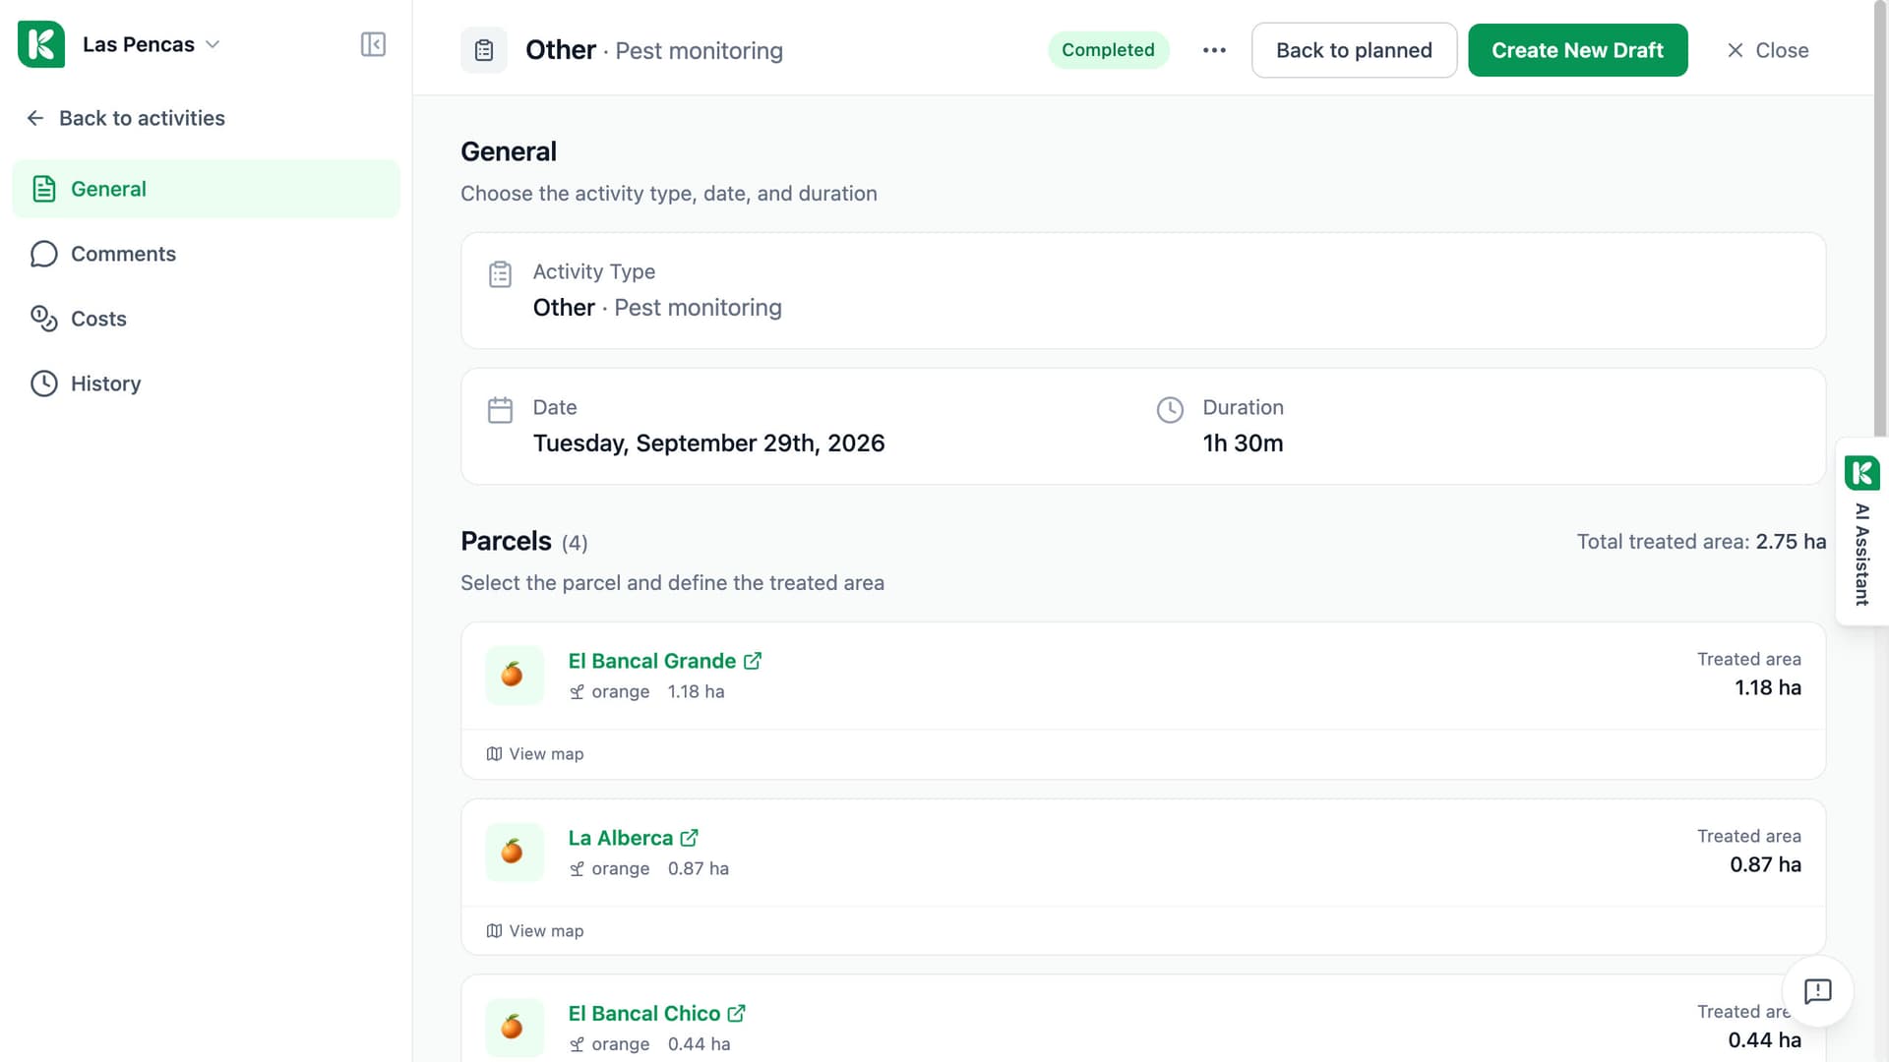Click treated area 1.18 ha value
Viewport: 1889px width, 1062px height.
click(1767, 688)
